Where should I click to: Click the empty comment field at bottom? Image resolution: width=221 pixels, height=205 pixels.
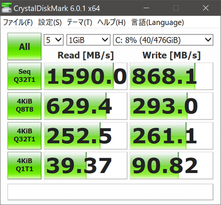click(110, 192)
